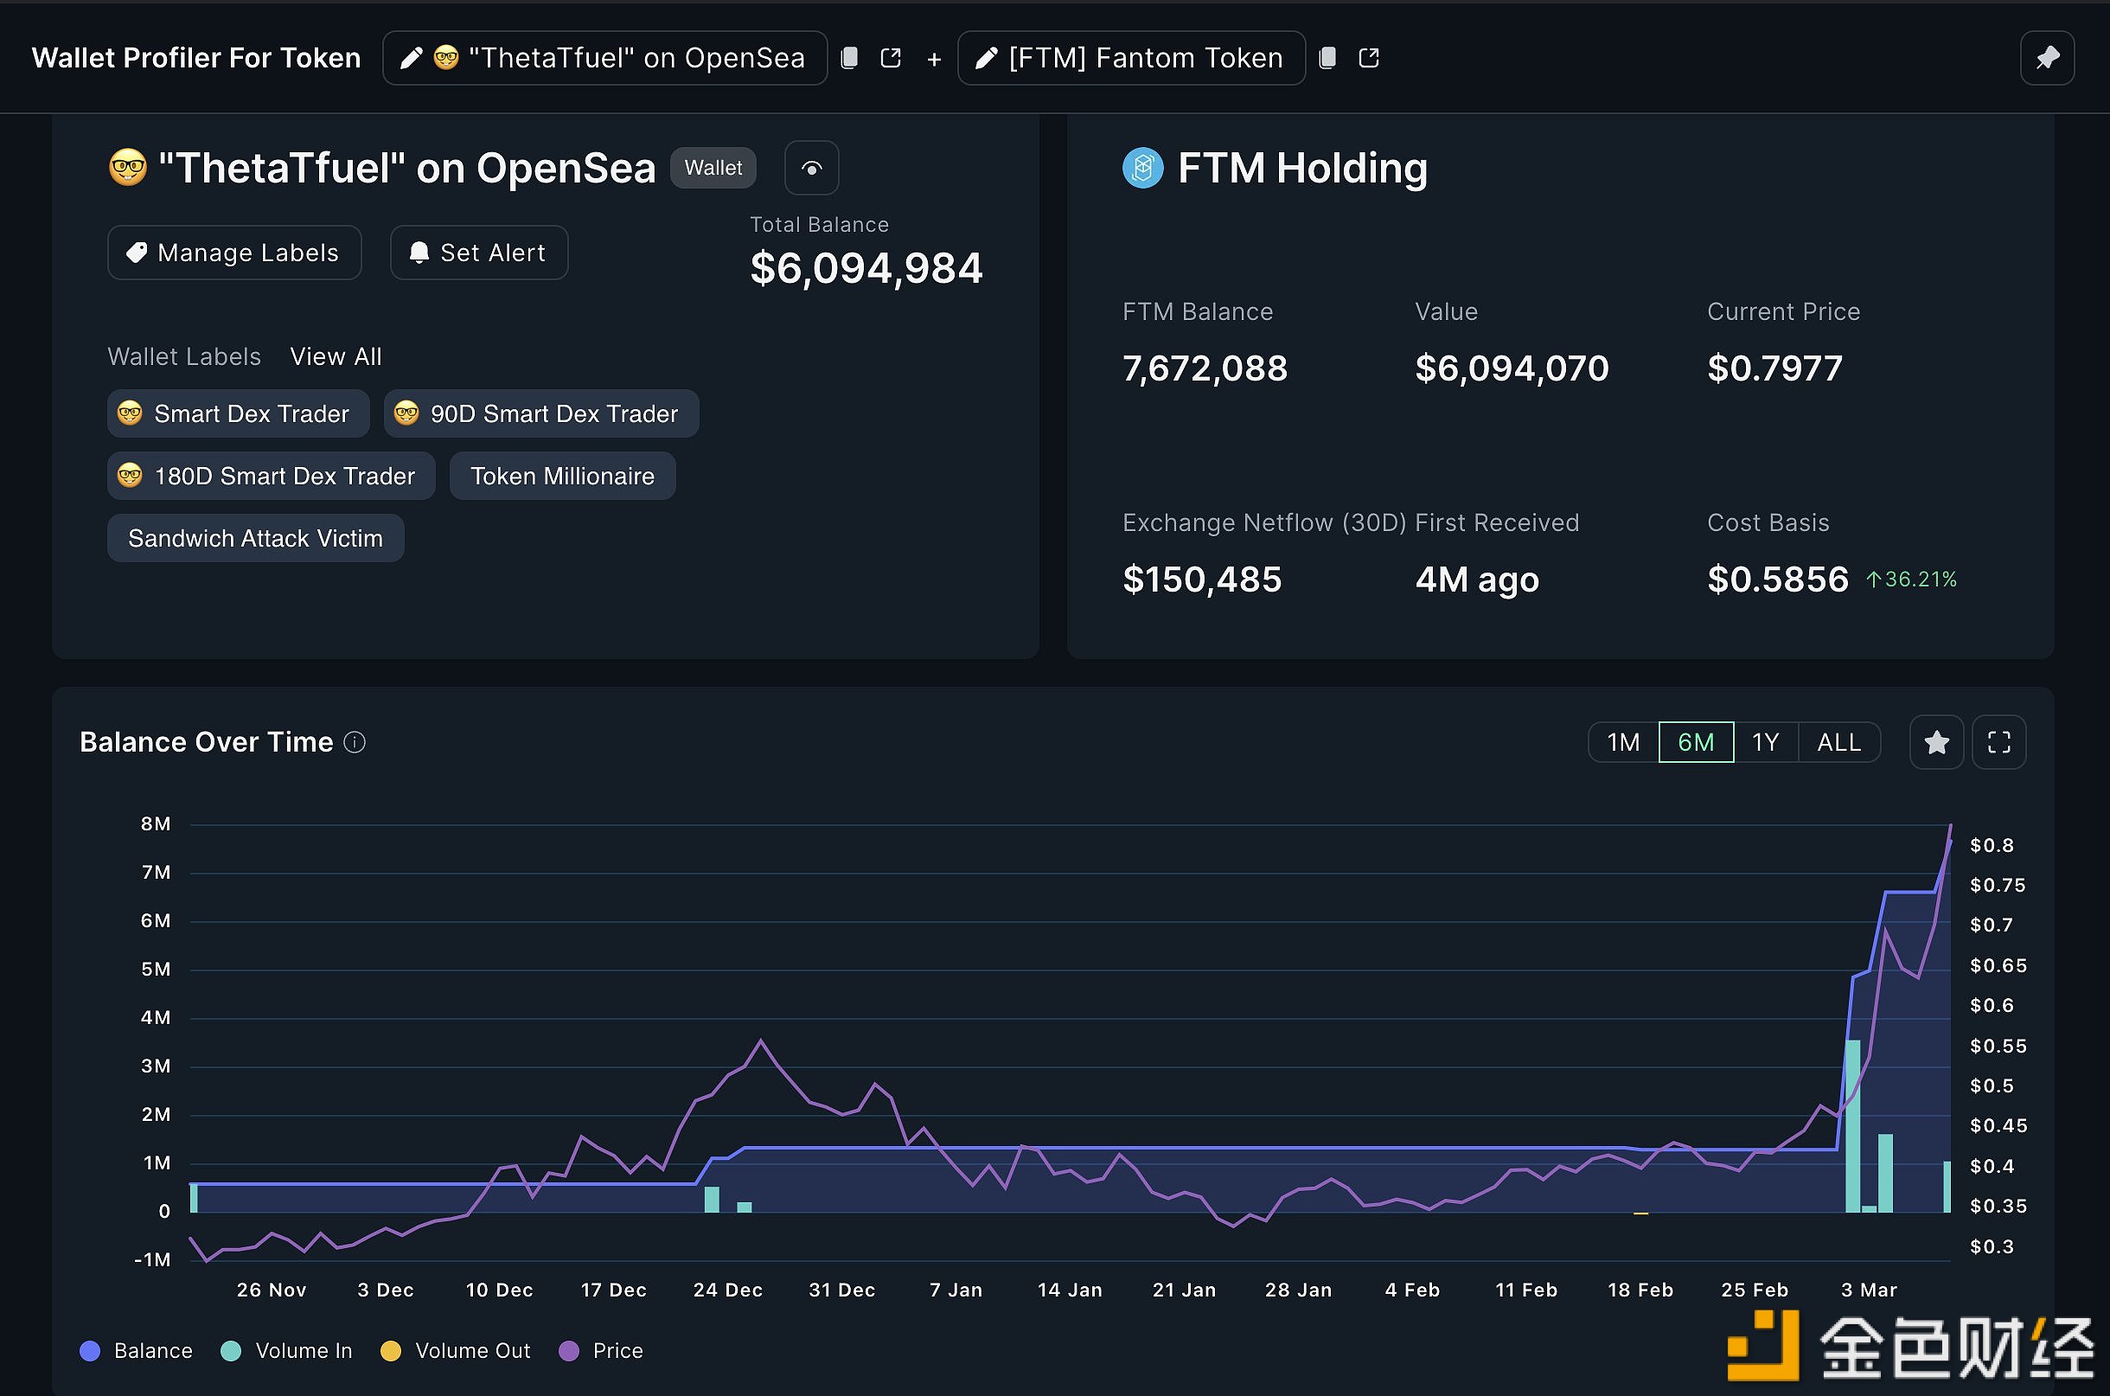
Task: Click the Volume In teal swatch
Action: coord(231,1351)
